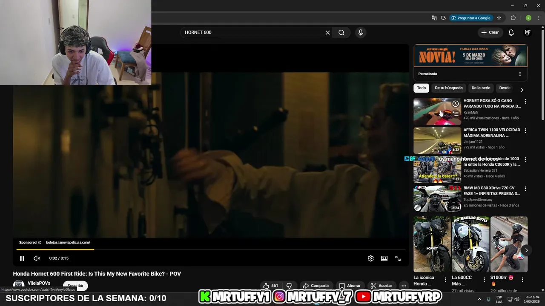This screenshot has height=306, width=545.
Task: Select the De la serie chip
Action: (x=481, y=88)
